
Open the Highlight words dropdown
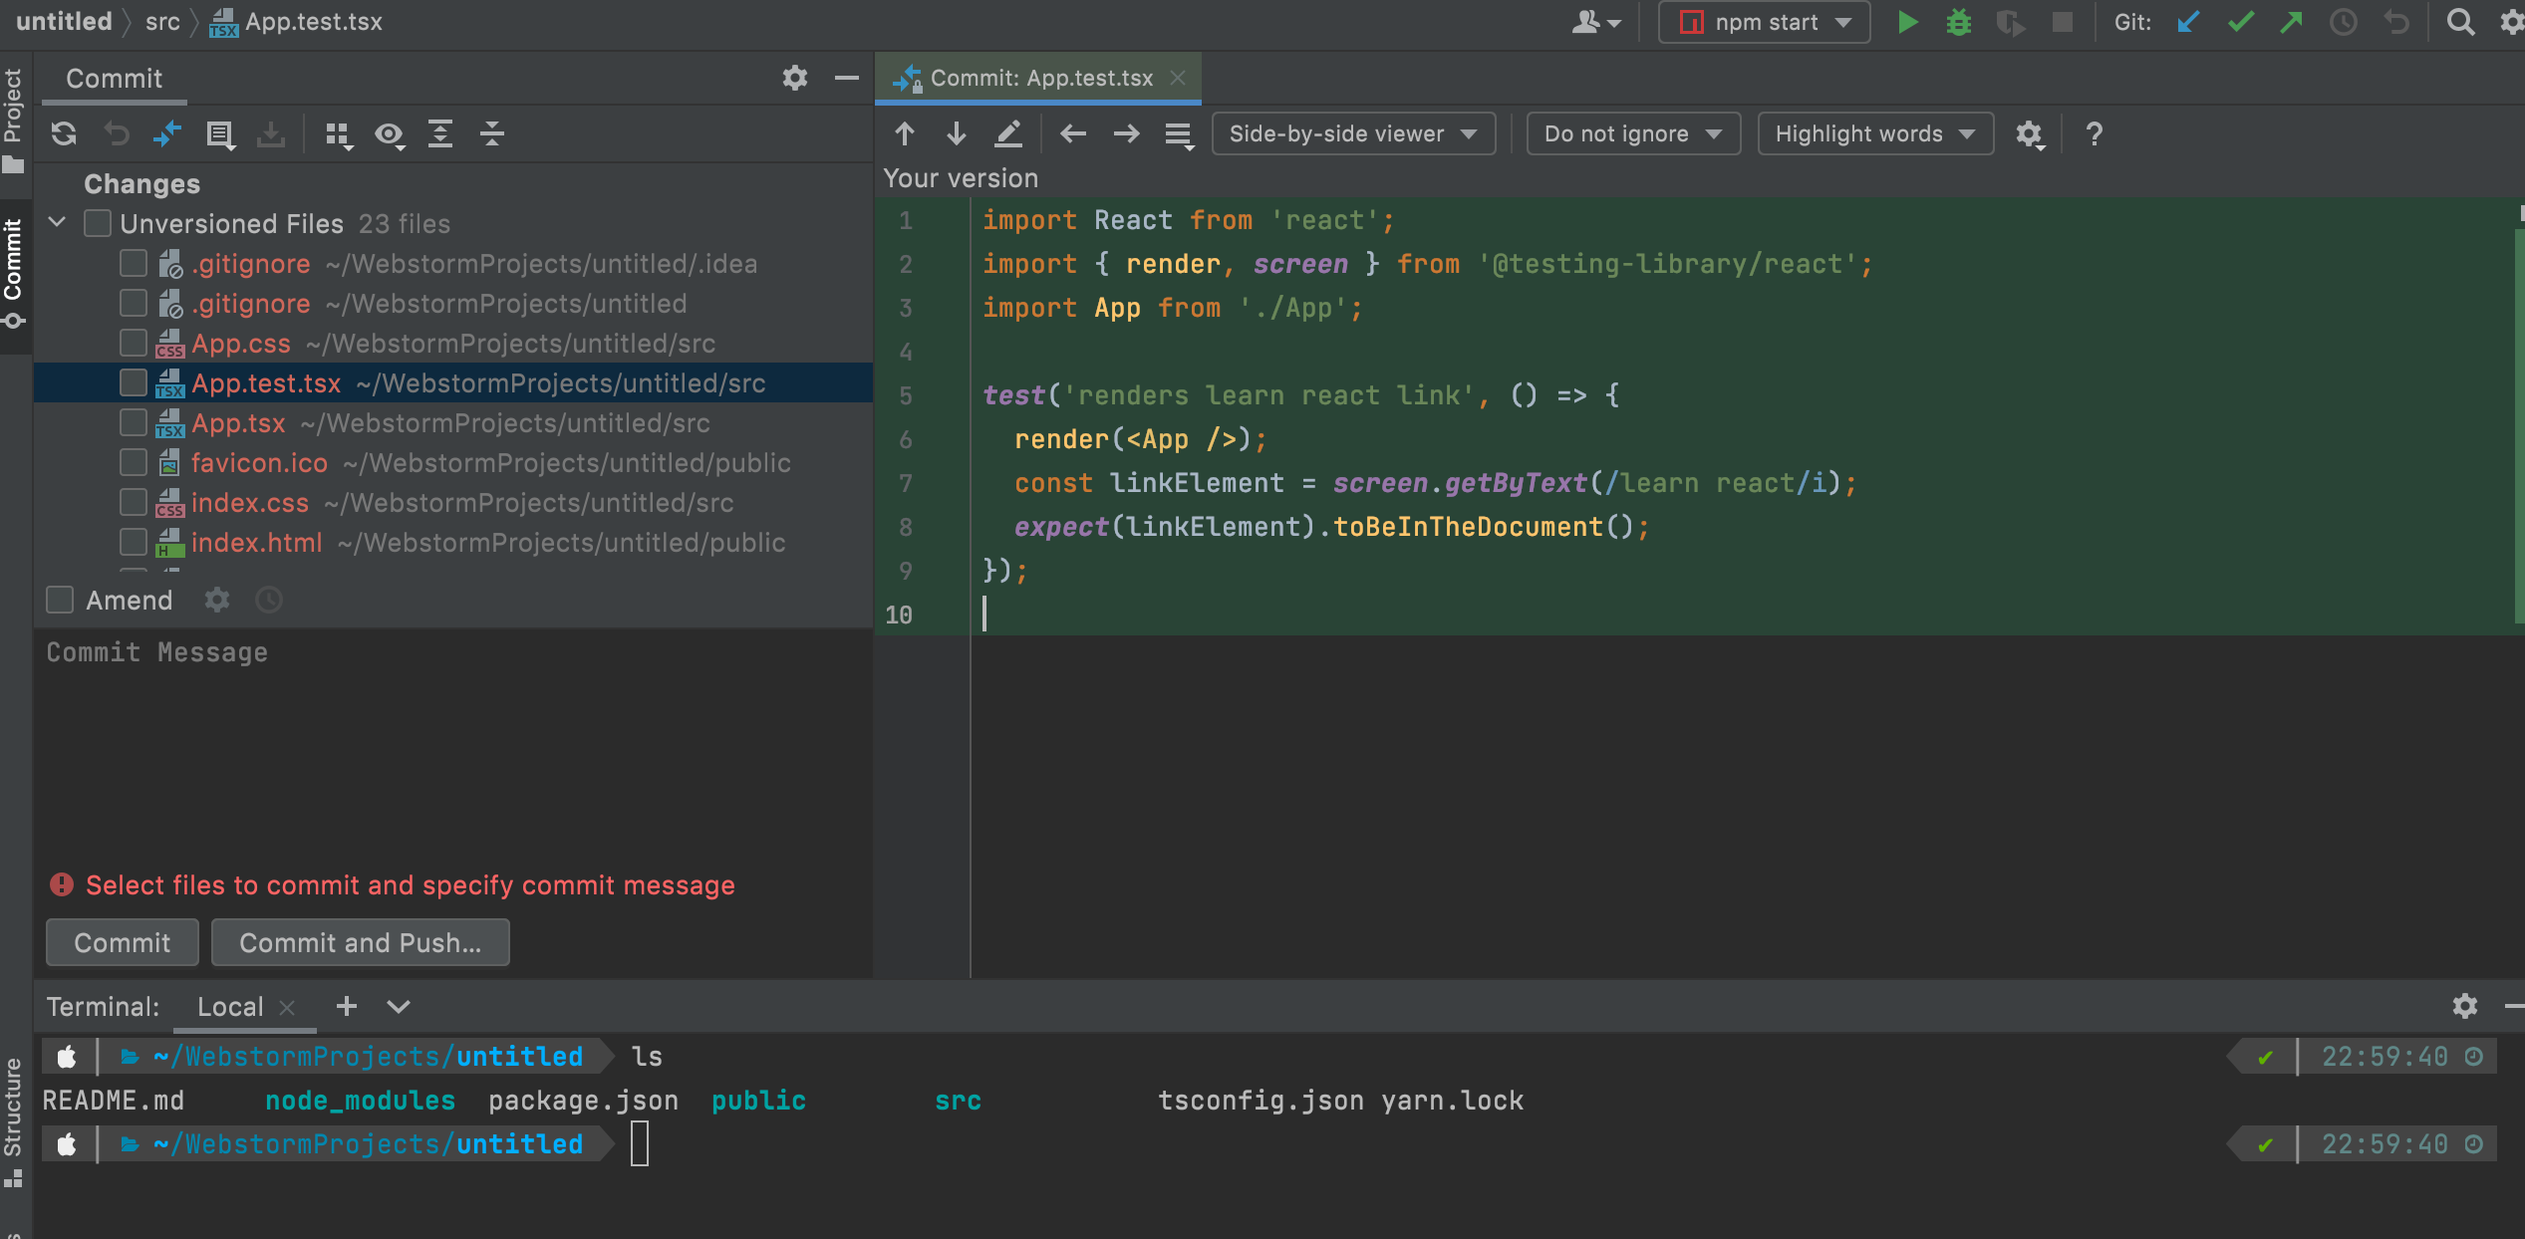(x=1873, y=133)
